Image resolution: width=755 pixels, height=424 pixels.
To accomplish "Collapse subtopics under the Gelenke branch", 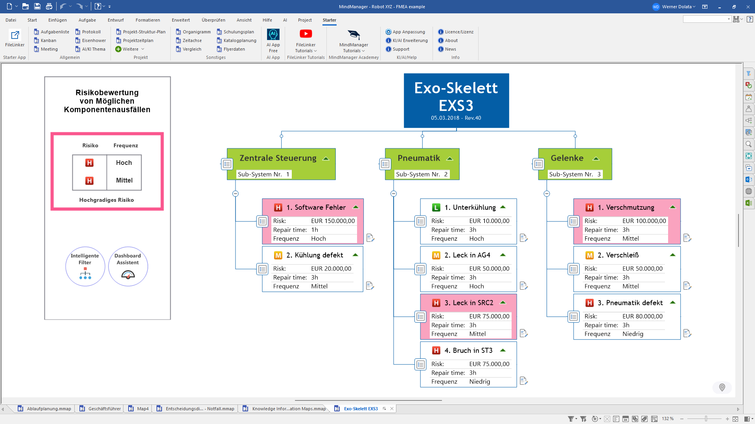I will tap(547, 194).
